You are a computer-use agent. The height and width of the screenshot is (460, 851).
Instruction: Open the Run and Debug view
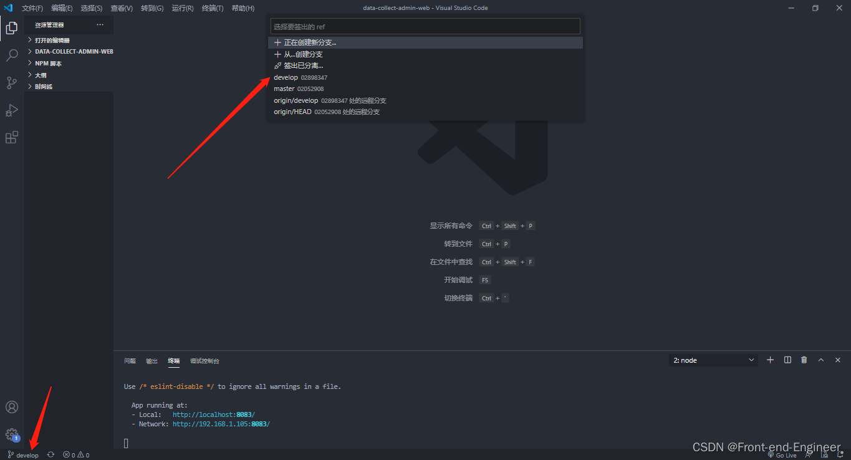[x=12, y=110]
